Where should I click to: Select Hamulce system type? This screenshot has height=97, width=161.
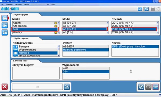[35, 53]
